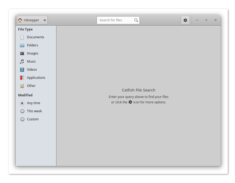Click the magnifier icon in search box

136,20
